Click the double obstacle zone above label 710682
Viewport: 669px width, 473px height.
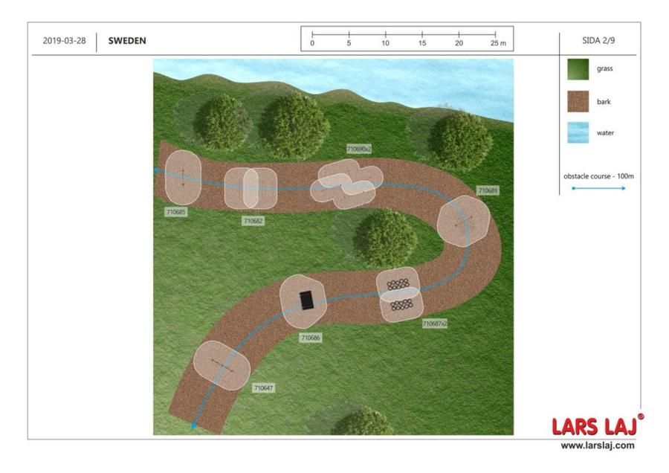click(x=251, y=187)
